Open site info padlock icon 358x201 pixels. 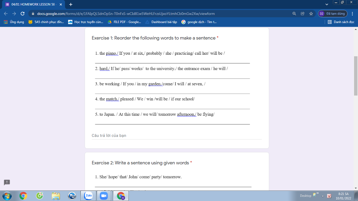point(33,14)
